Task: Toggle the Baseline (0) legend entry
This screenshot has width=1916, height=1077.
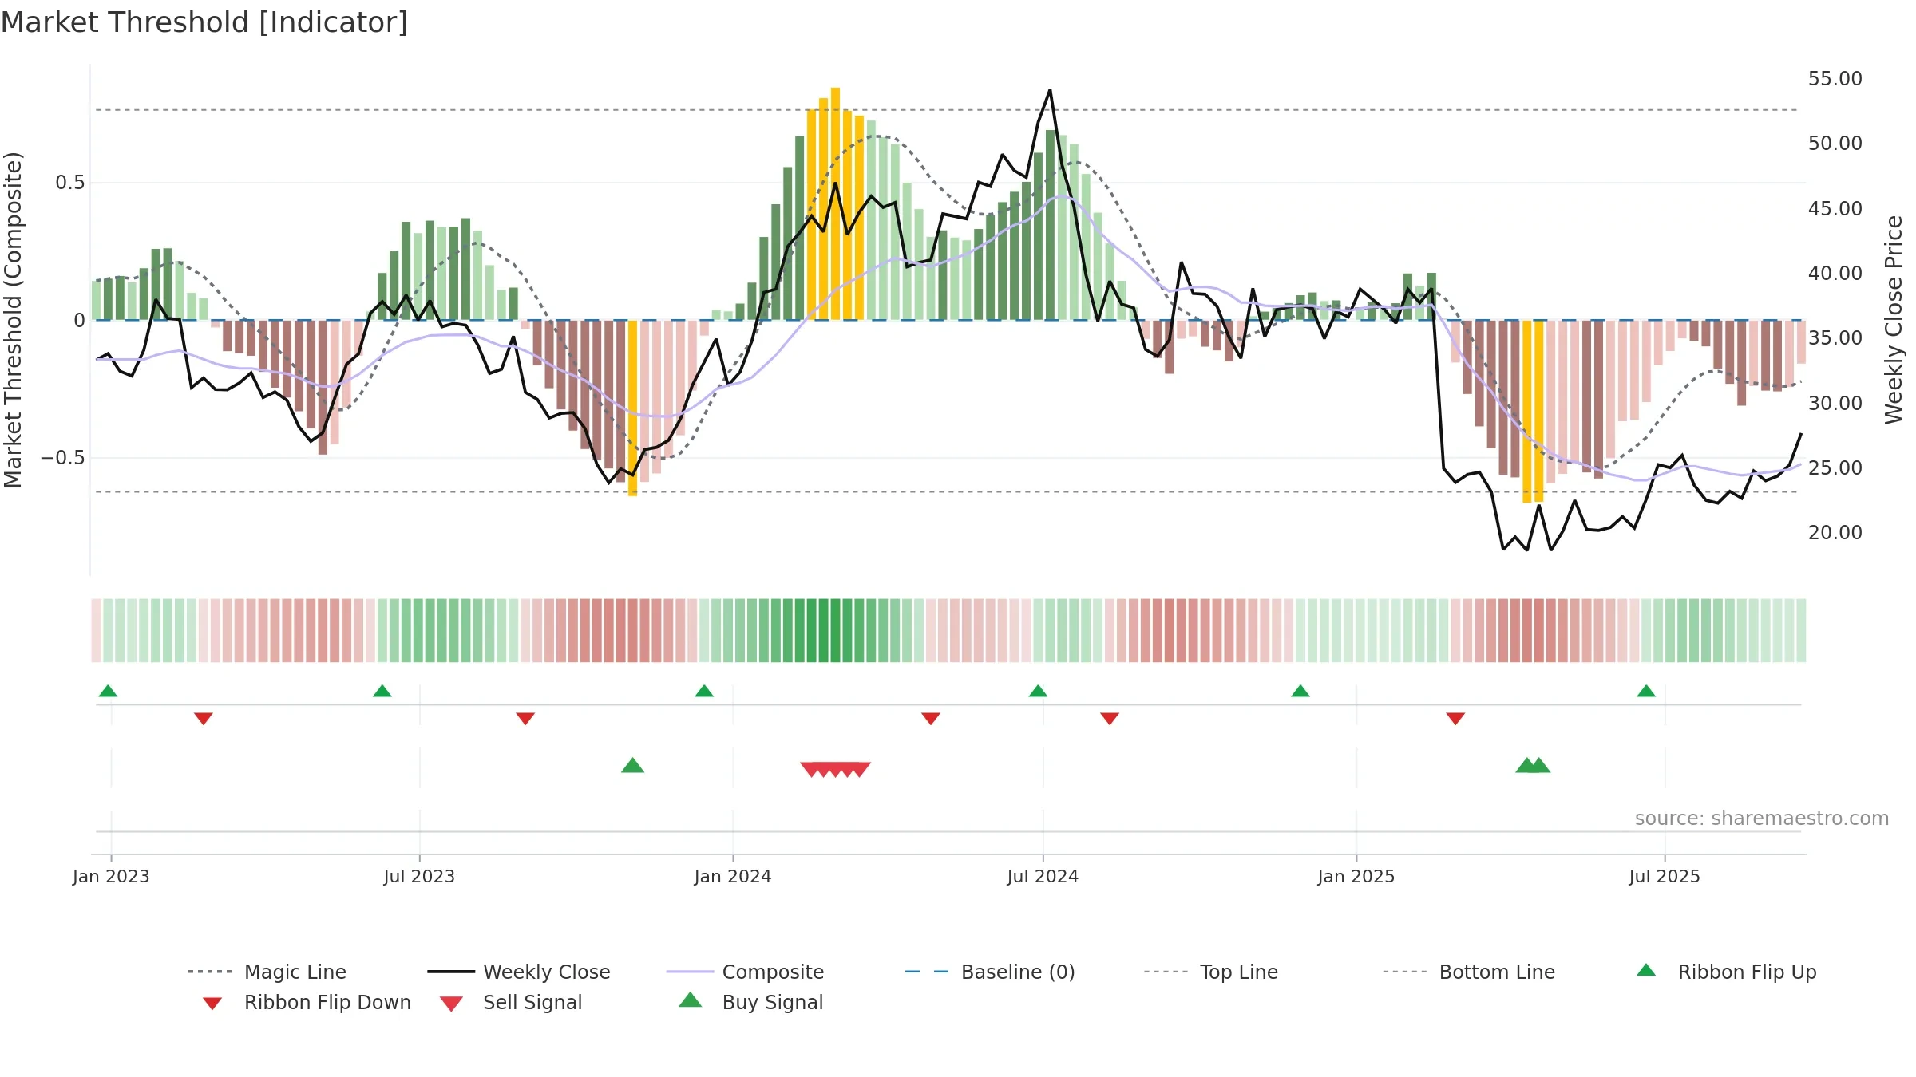Action: [x=990, y=972]
